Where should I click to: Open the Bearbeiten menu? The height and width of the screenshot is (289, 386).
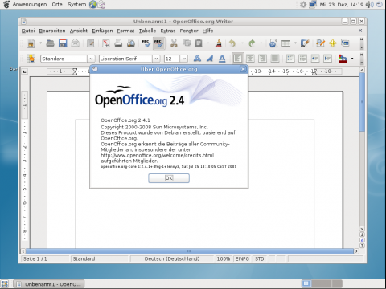pyautogui.click(x=52, y=31)
